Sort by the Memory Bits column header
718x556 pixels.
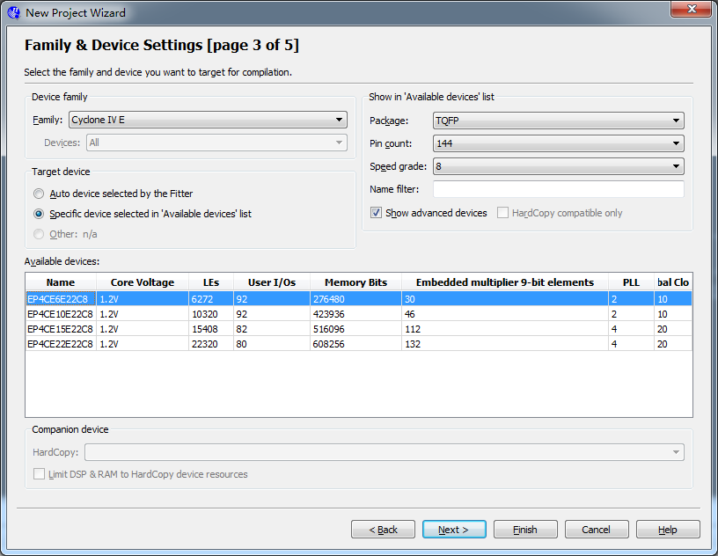355,282
